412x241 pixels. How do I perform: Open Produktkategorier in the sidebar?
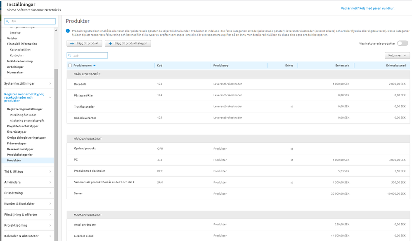20,155
